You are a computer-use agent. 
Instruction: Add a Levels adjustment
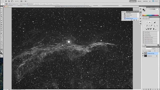[x=149, y=22]
